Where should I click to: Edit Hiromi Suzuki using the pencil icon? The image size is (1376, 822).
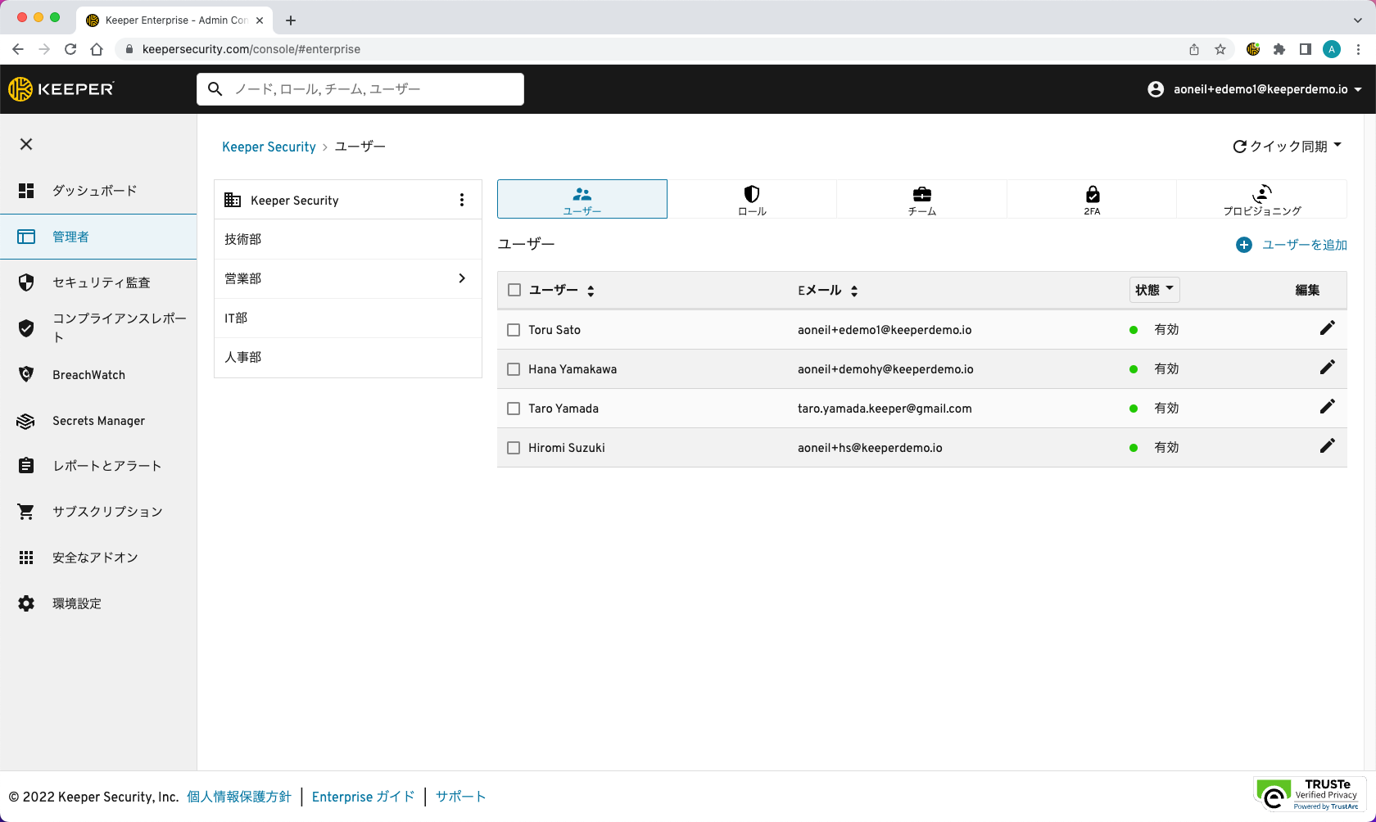[x=1327, y=446]
